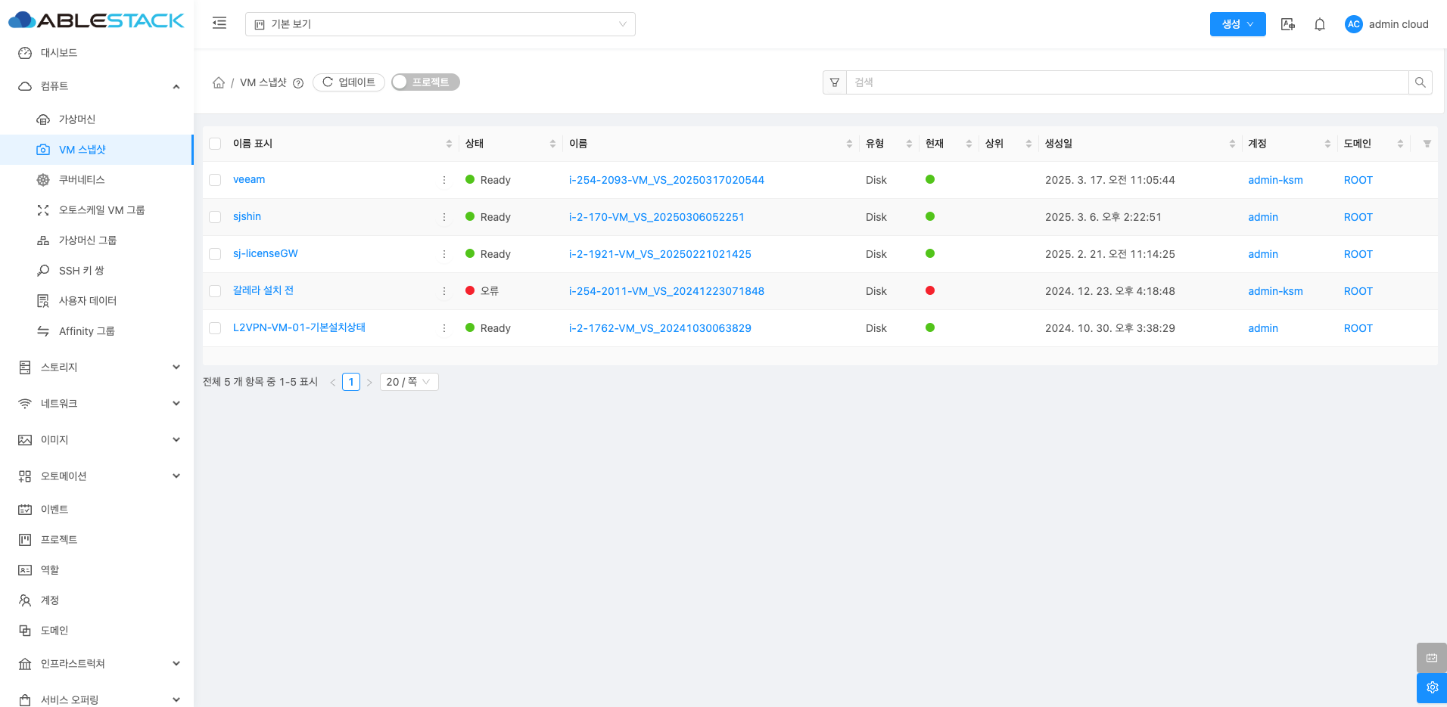This screenshot has height=707, width=1447.
Task: Tick the select-all checkbox in the table header
Action: pyautogui.click(x=215, y=144)
